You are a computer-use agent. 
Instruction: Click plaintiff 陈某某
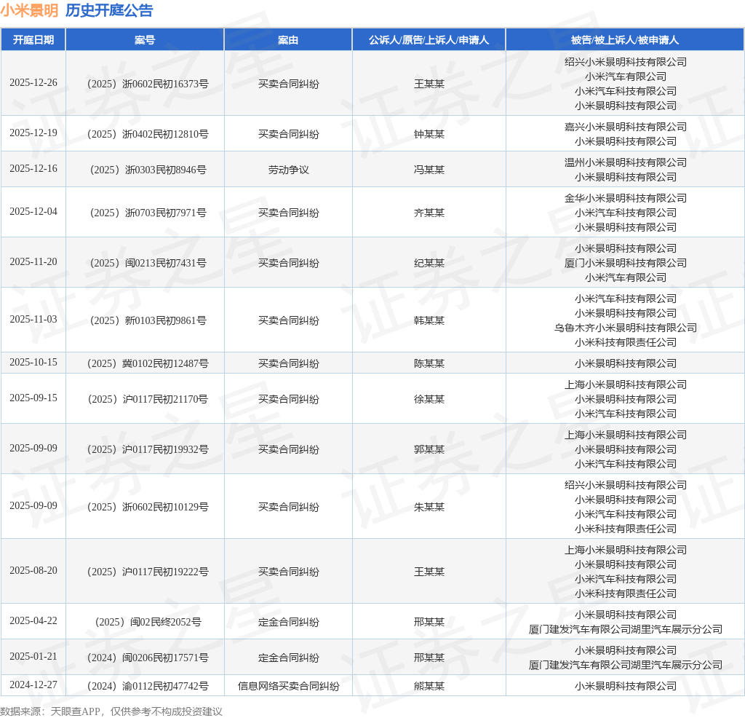coord(429,364)
